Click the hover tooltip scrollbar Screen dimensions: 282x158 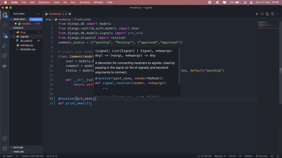[x=179, y=66]
